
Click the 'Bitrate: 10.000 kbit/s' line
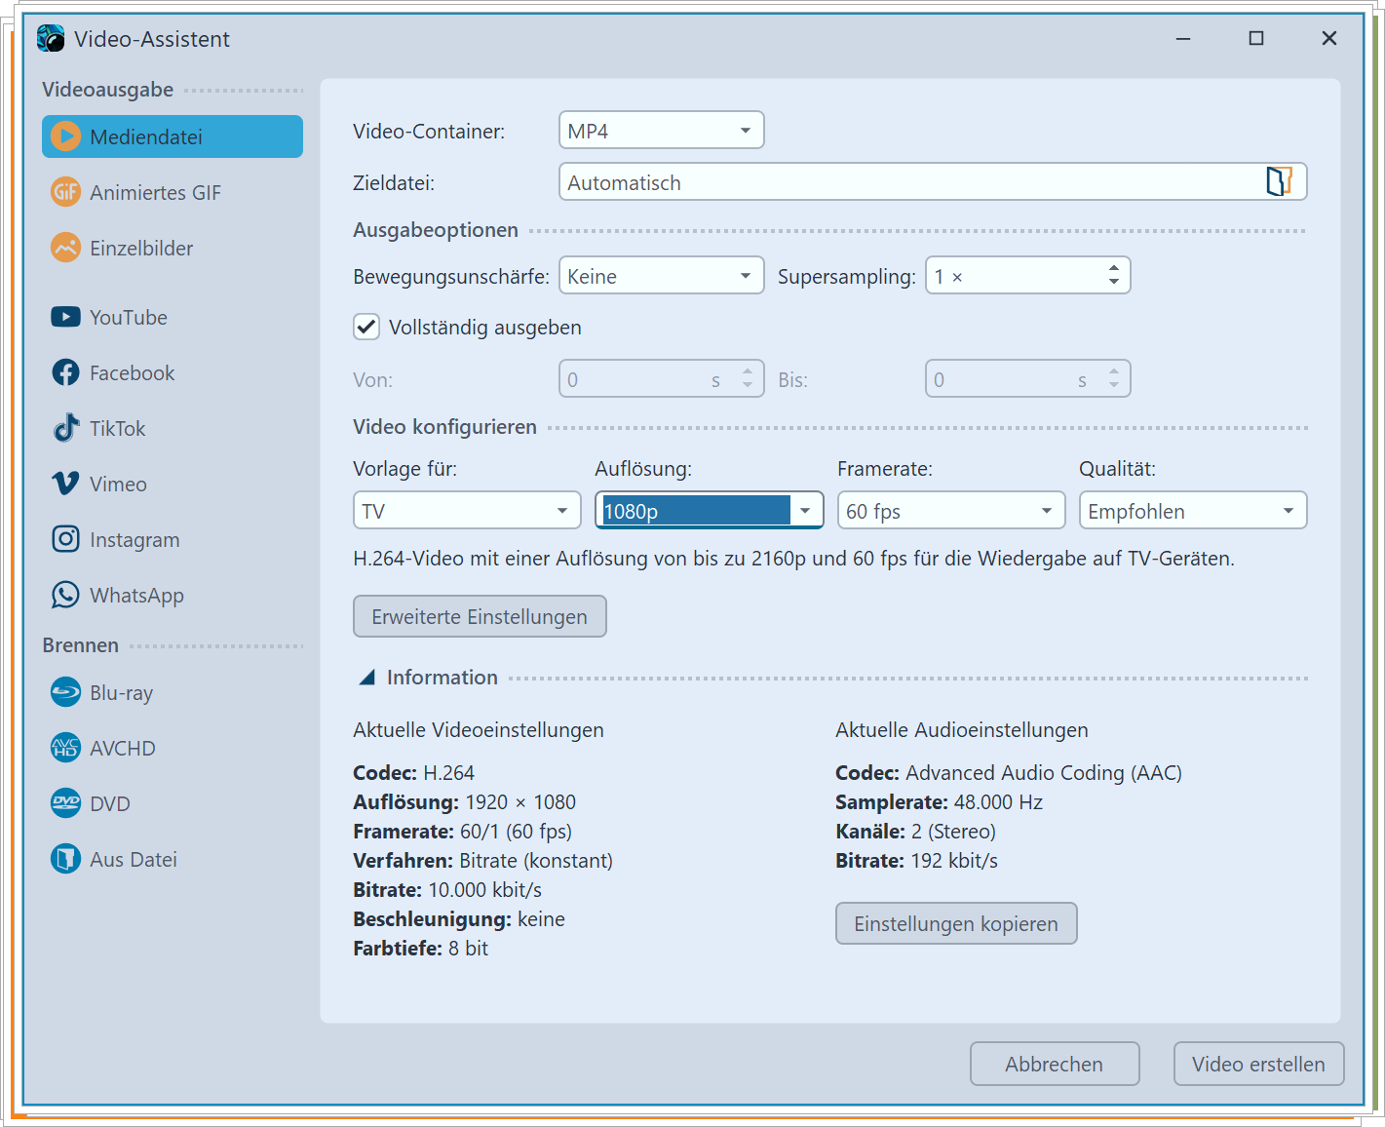[447, 890]
